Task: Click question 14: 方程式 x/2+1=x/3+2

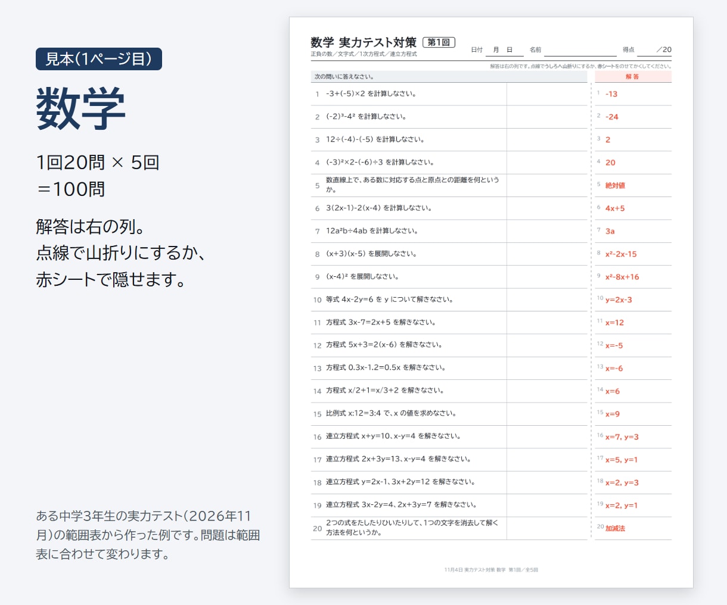Action: (x=385, y=391)
